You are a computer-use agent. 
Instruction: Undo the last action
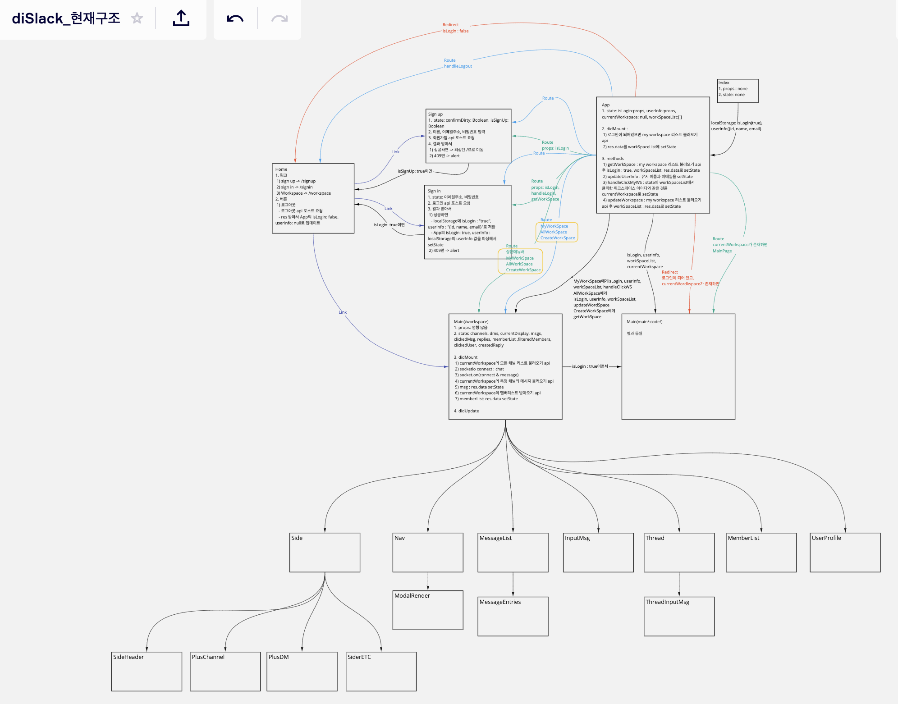click(x=235, y=18)
